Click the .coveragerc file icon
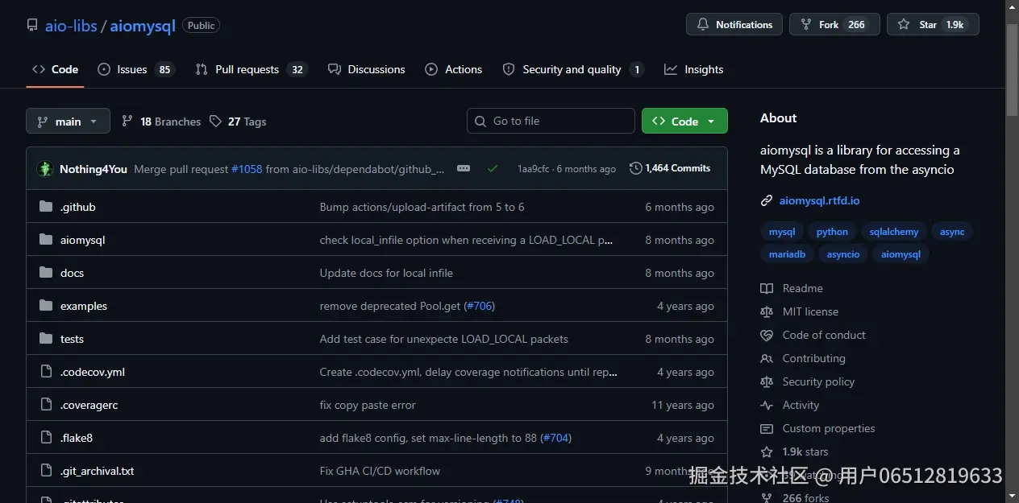The height and width of the screenshot is (503, 1019). click(x=46, y=405)
